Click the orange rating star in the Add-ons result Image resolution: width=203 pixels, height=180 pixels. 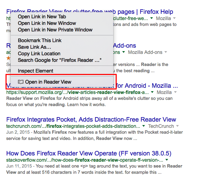click(8, 58)
